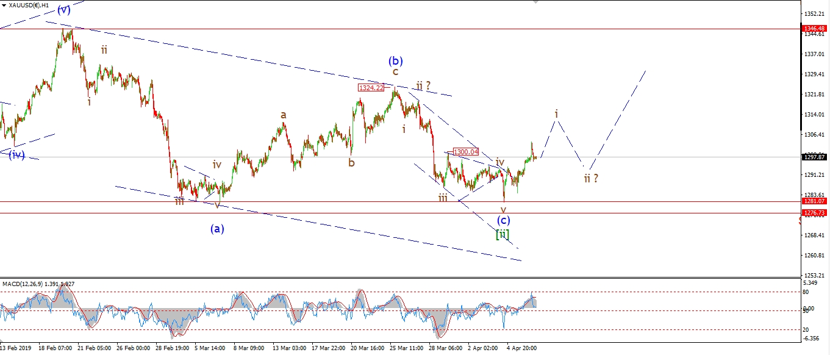Select the blue (v) wave label at top
The height and width of the screenshot is (355, 830).
[x=64, y=9]
